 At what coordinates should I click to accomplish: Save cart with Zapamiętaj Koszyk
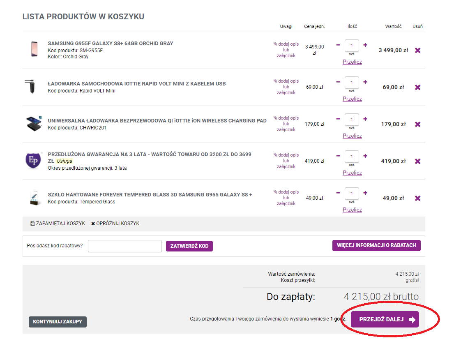58,224
